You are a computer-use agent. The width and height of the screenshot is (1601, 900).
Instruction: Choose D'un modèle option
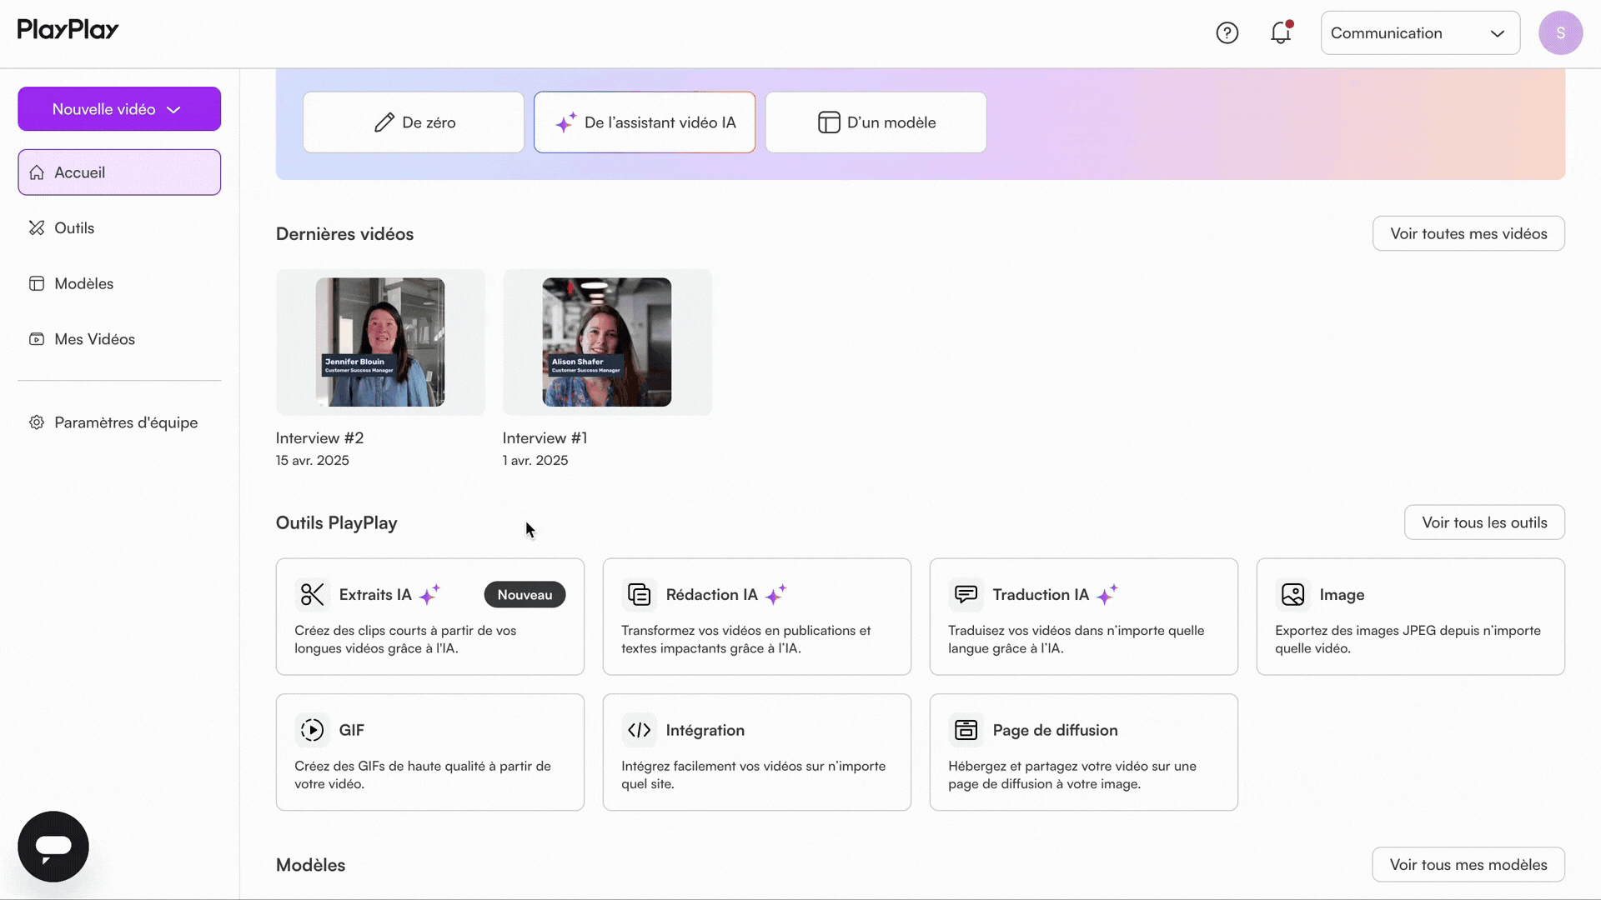tap(876, 122)
